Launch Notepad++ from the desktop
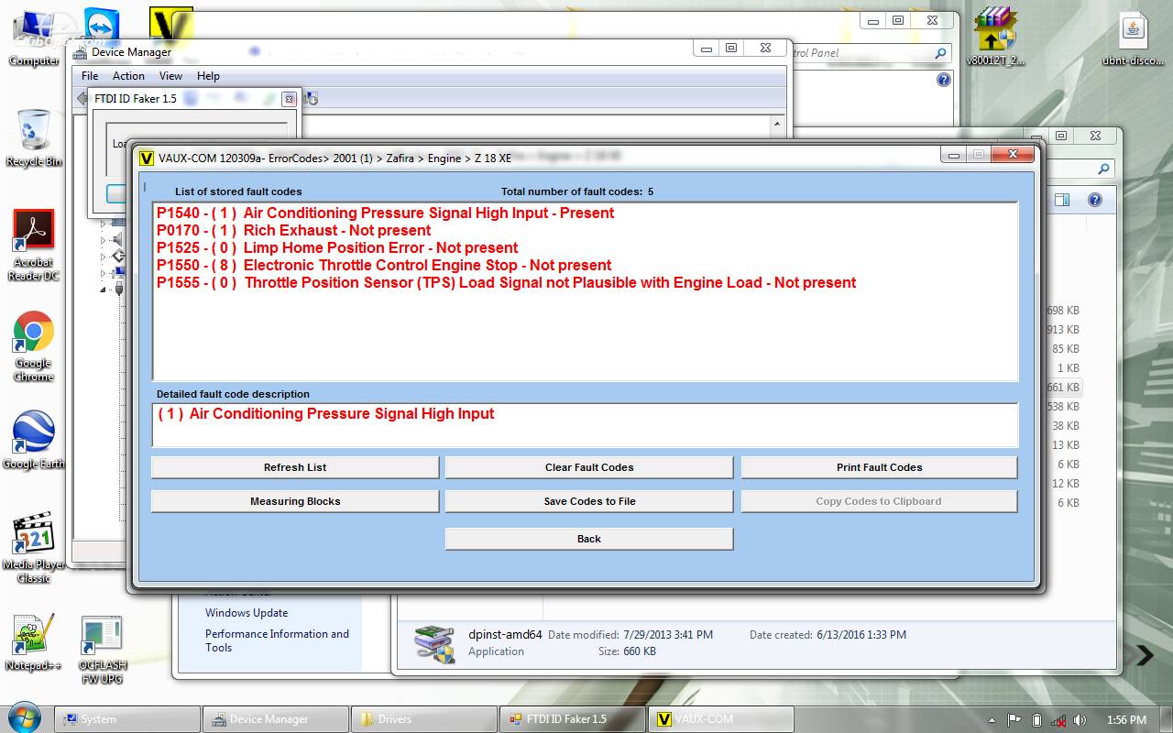The height and width of the screenshot is (733, 1173). tap(33, 641)
